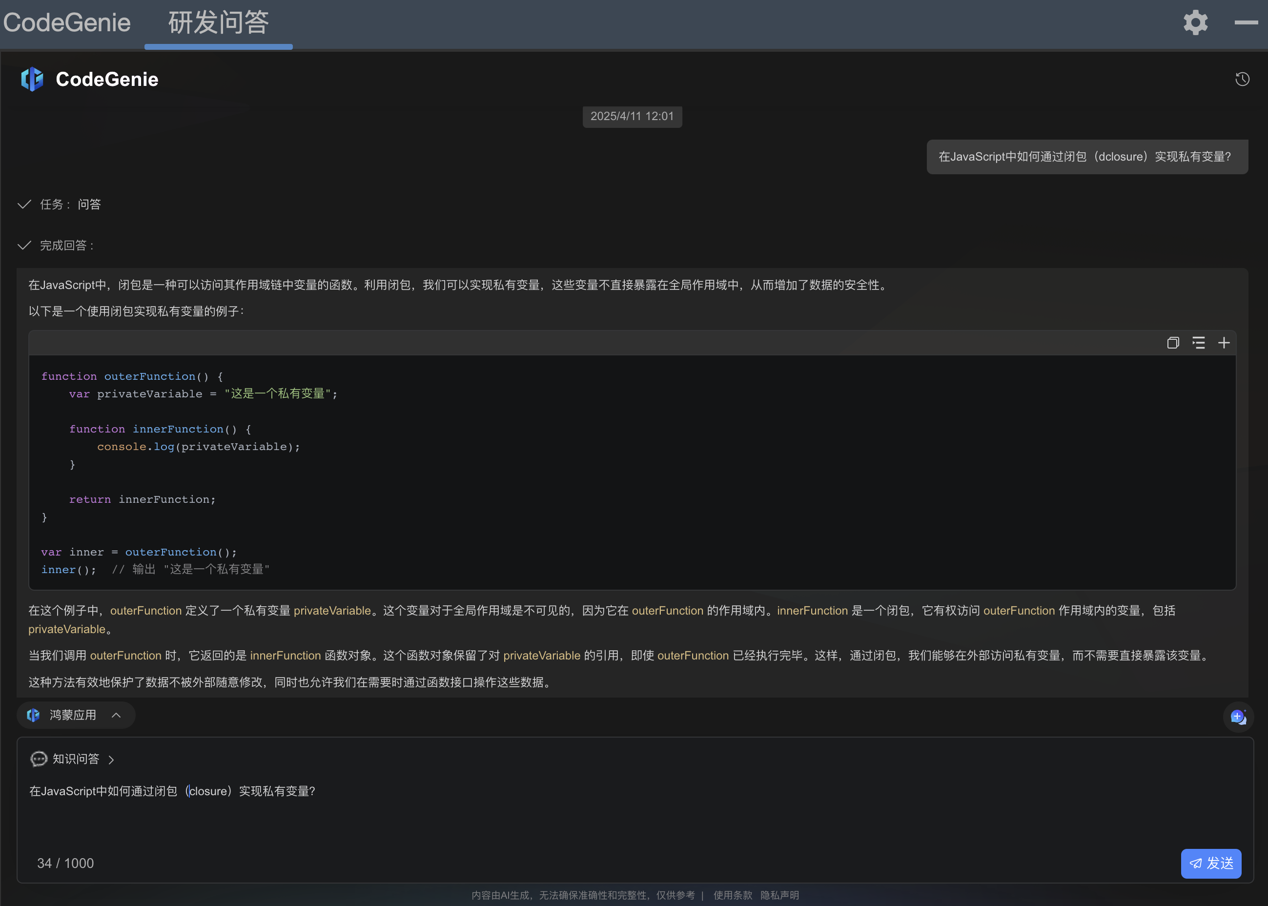Viewport: 1268px width, 906px height.
Task: Switch to the 研发问答 tab
Action: [x=218, y=23]
